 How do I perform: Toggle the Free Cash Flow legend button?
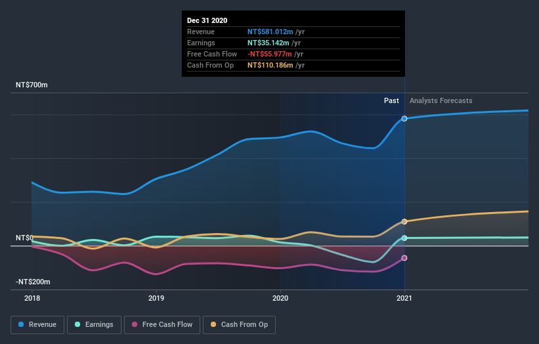pos(162,325)
